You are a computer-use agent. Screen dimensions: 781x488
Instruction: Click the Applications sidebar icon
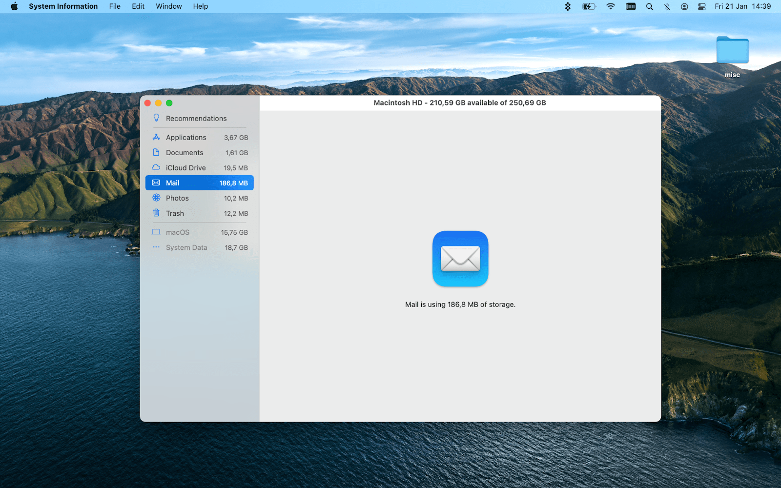[156, 137]
